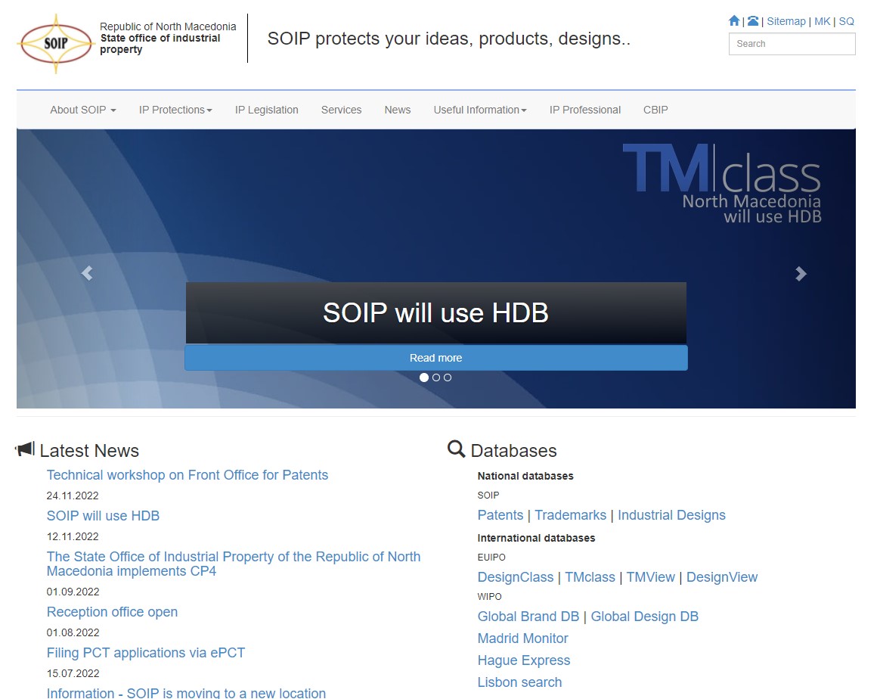Open the Services menu item
877x699 pixels.
point(341,110)
